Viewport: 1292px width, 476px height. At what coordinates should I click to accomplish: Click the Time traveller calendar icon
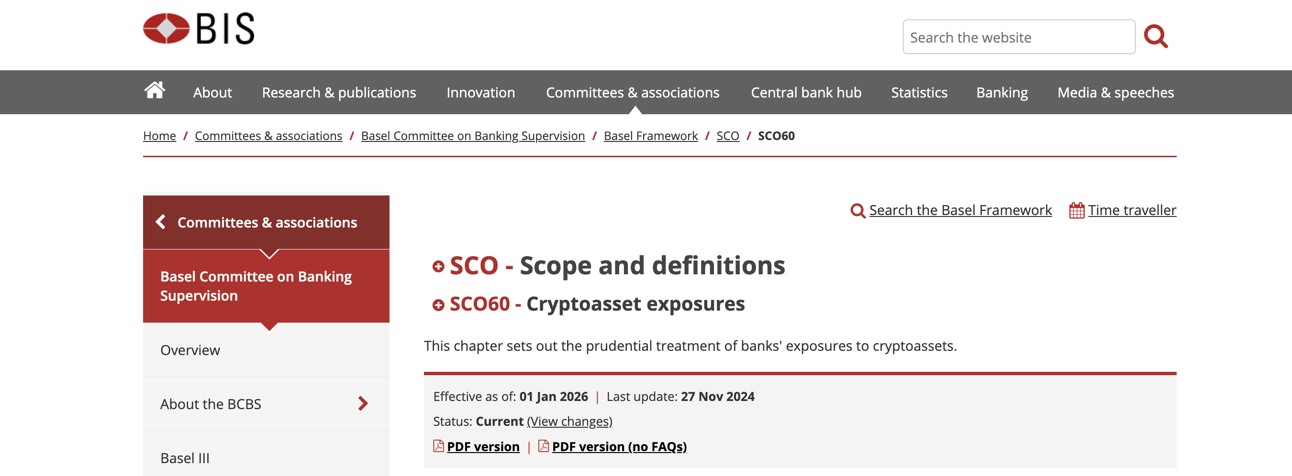coord(1076,210)
